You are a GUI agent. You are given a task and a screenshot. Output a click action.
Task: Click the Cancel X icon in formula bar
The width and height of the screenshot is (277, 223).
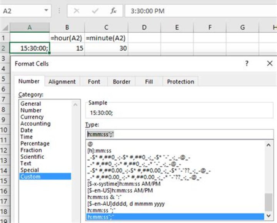pos(76,11)
